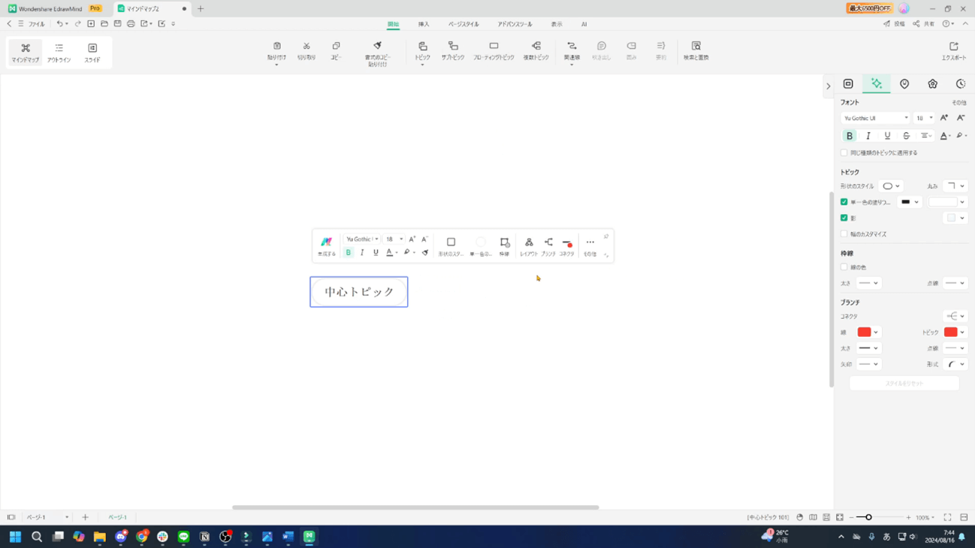975x548 pixels.
Task: Toggle Bold in the right font panel
Action: [x=850, y=136]
